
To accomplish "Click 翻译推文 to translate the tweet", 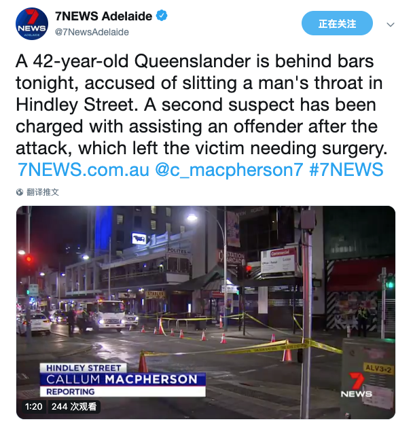I will 43,192.
